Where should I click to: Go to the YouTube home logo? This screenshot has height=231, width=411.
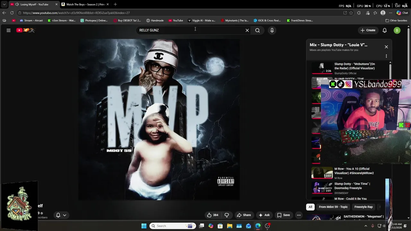(26, 30)
